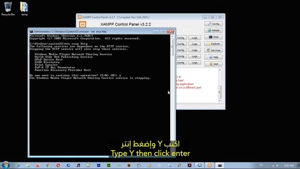Open Apache row Logs in XAMPP
The width and height of the screenshot is (300, 169).
195,38
